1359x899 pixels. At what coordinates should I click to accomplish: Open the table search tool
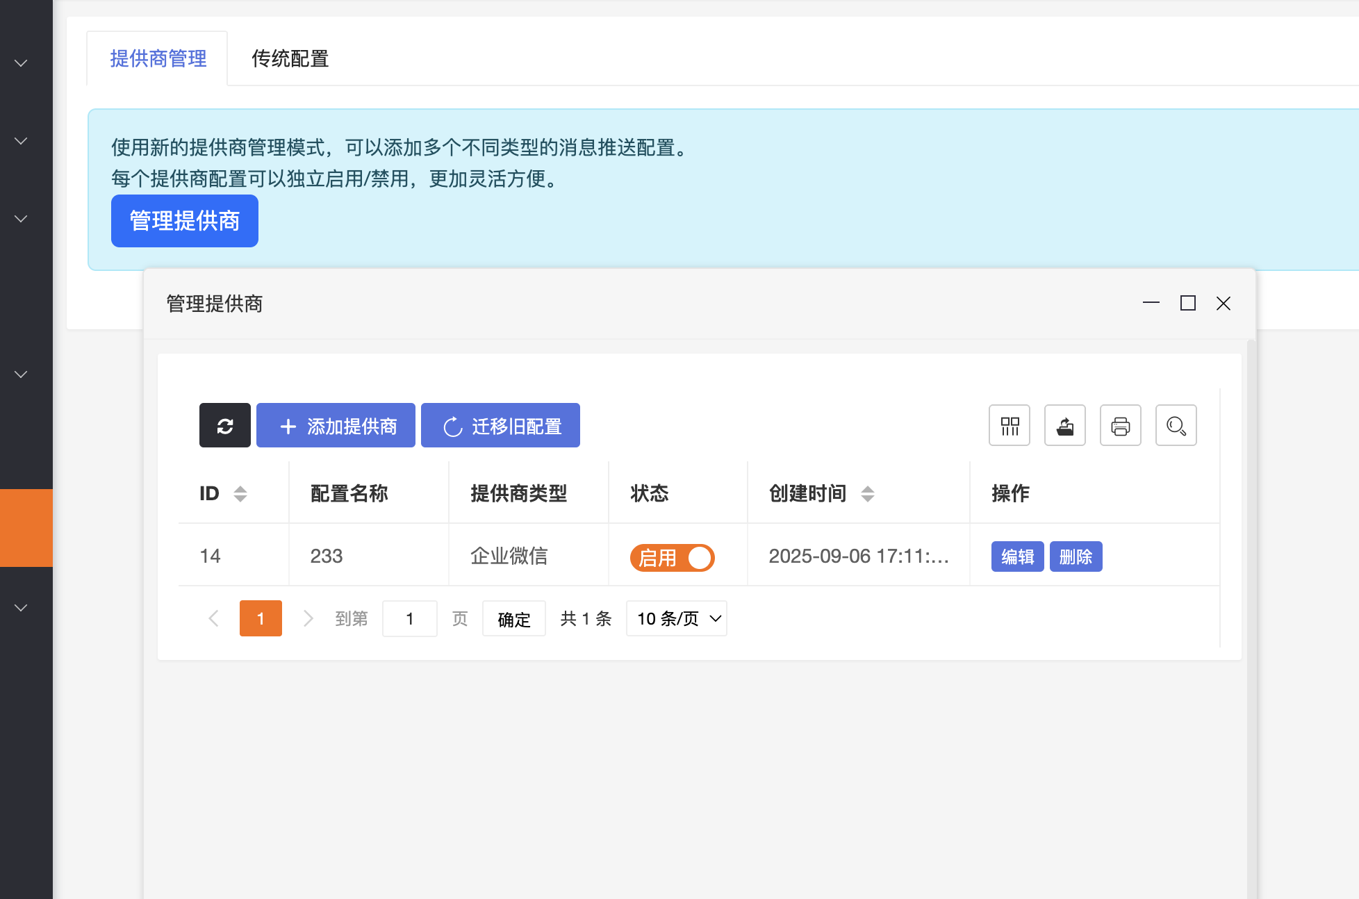pos(1176,425)
